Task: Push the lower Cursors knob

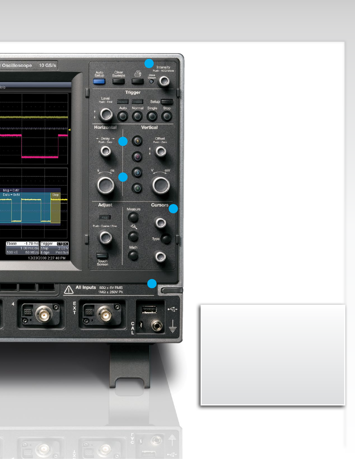Action: 160,257
